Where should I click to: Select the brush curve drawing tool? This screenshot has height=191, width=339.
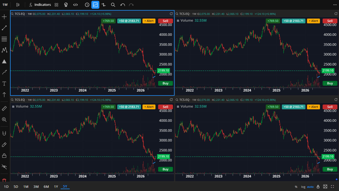coord(4,72)
